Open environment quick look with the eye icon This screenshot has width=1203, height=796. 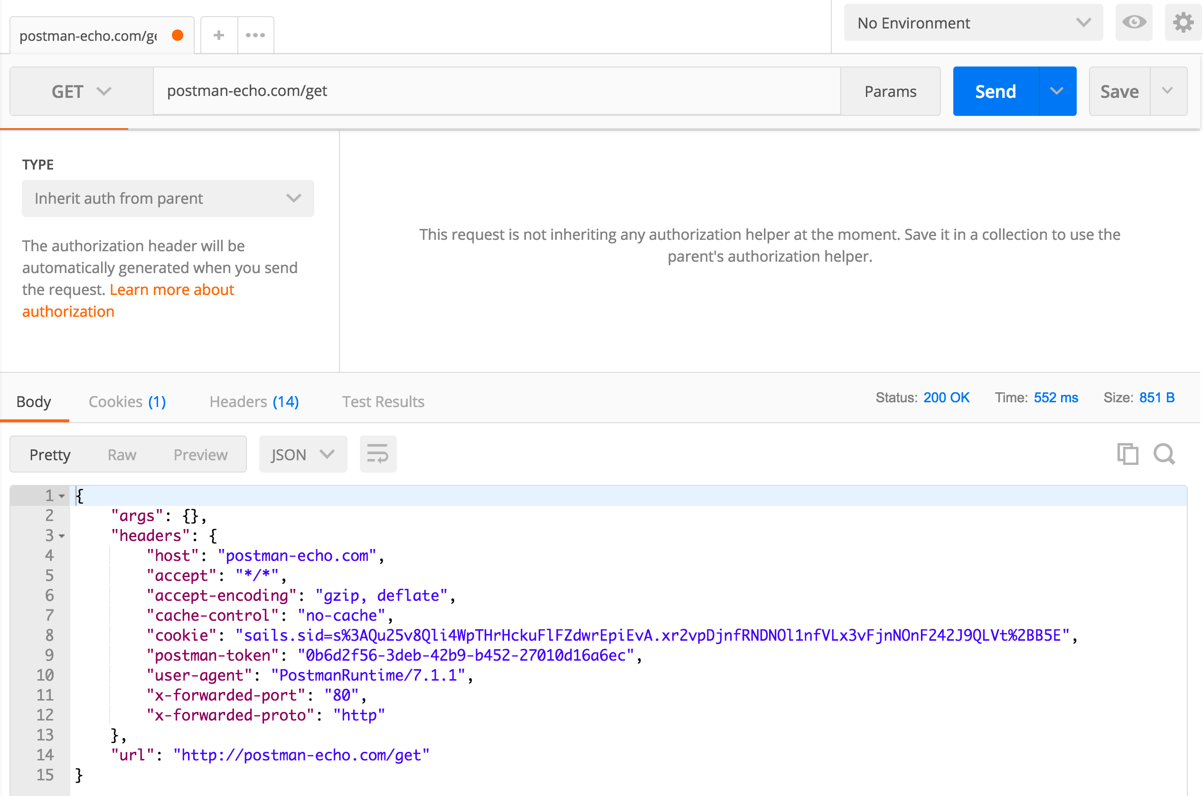point(1134,22)
